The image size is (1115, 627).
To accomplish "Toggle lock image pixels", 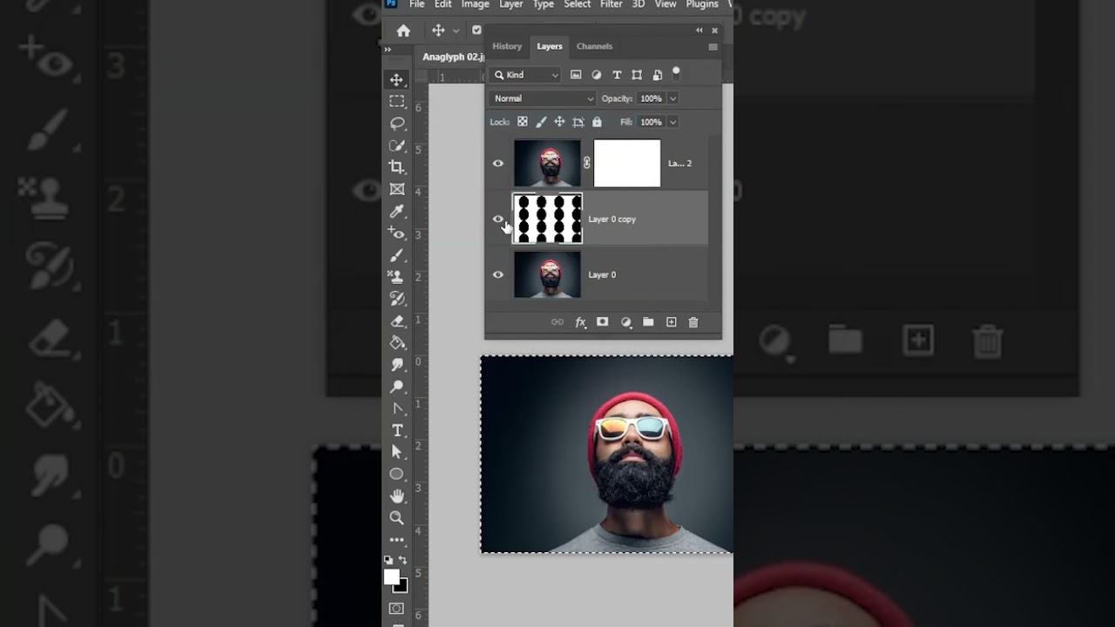I will pos(541,122).
